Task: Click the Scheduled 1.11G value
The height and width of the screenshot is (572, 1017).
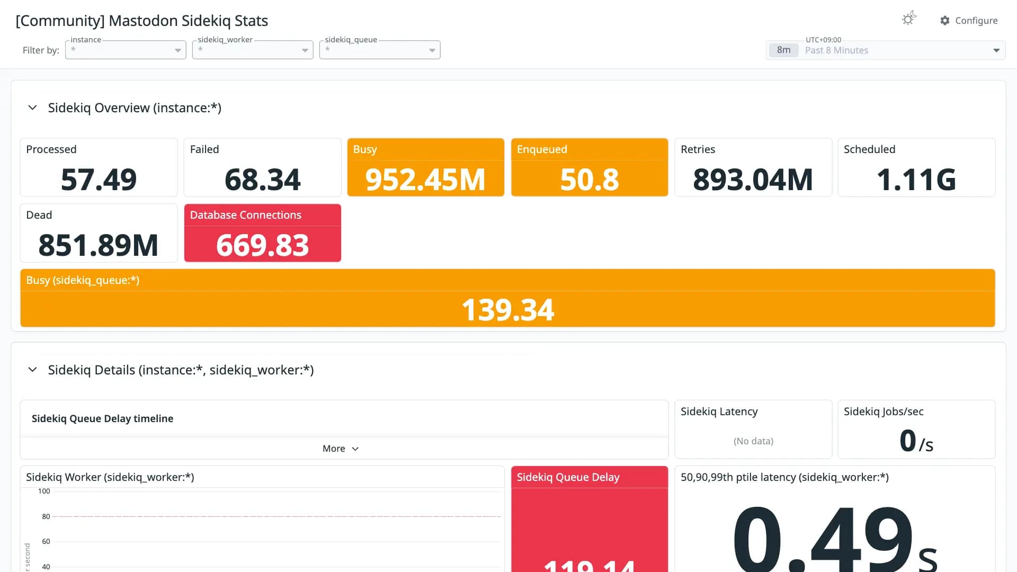Action: pos(916,180)
